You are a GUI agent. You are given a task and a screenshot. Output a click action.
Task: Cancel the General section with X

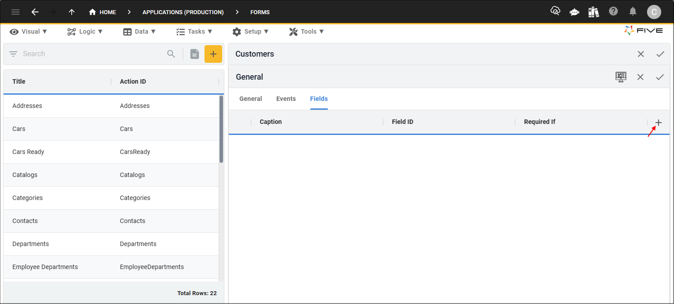pos(640,77)
